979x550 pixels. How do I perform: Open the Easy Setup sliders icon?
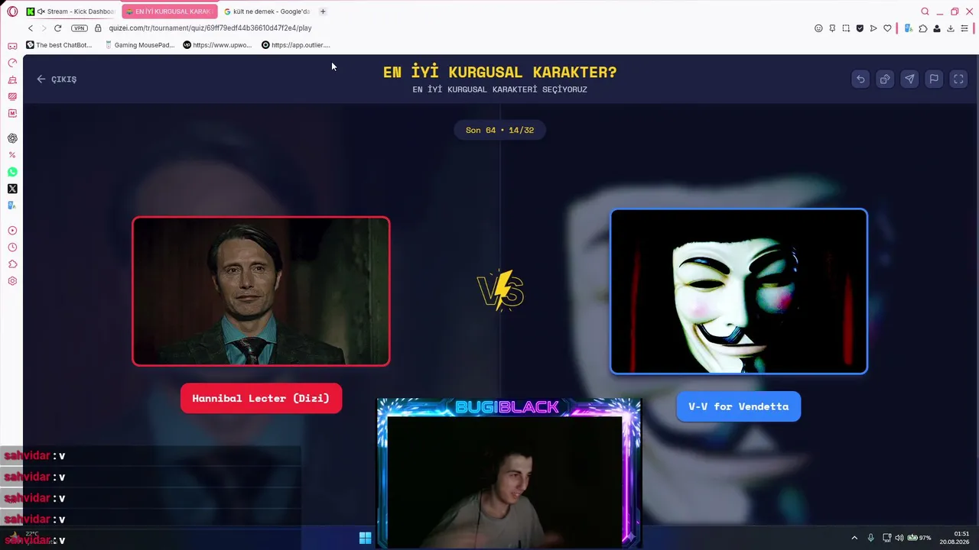click(x=964, y=28)
